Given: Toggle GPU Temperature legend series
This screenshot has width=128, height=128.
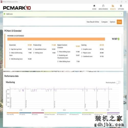Looking at the screenshot, I should [63, 114].
